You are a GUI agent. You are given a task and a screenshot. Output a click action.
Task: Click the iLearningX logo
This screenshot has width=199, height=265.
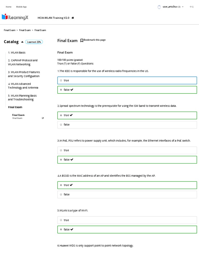[x=15, y=17]
